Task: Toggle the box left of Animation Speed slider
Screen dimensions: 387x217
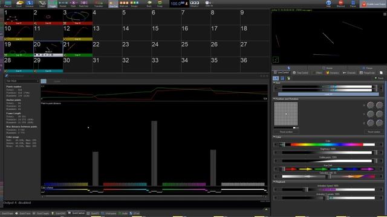Action: tap(276, 189)
